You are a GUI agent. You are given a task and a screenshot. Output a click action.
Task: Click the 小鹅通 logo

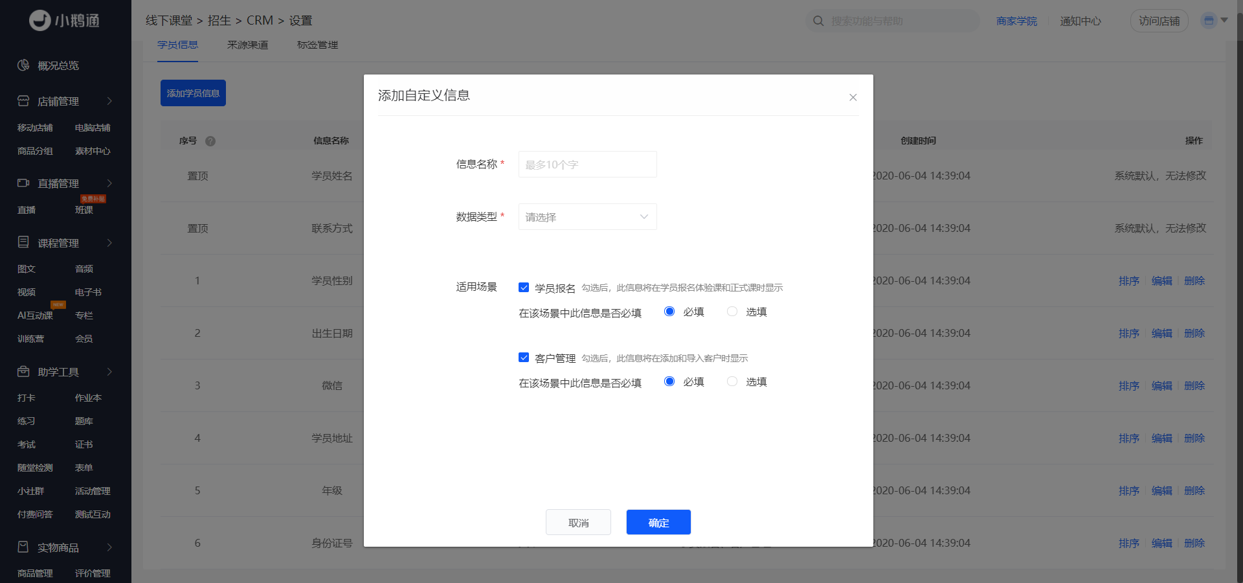point(64,21)
